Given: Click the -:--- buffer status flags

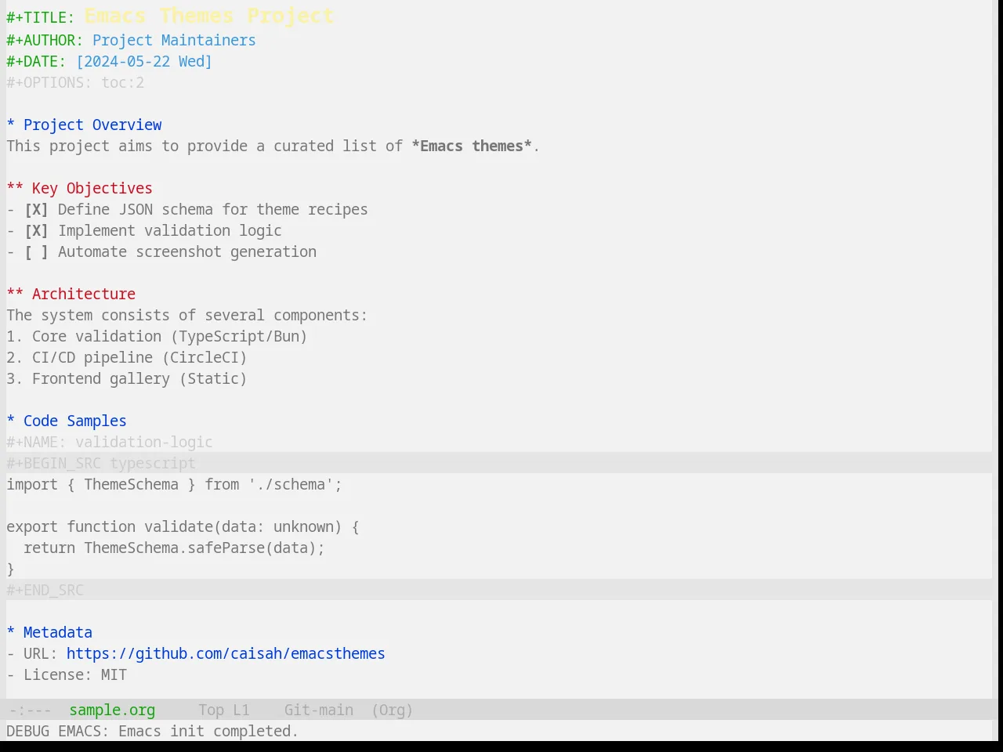Looking at the screenshot, I should point(30,710).
